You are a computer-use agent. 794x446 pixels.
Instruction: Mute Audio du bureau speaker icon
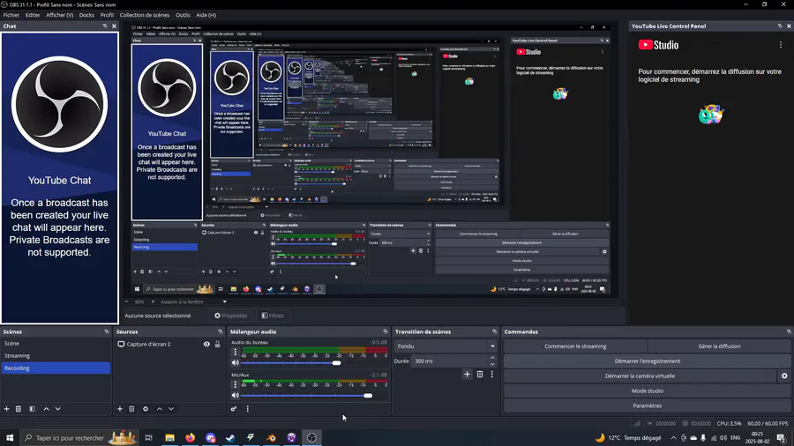point(235,362)
